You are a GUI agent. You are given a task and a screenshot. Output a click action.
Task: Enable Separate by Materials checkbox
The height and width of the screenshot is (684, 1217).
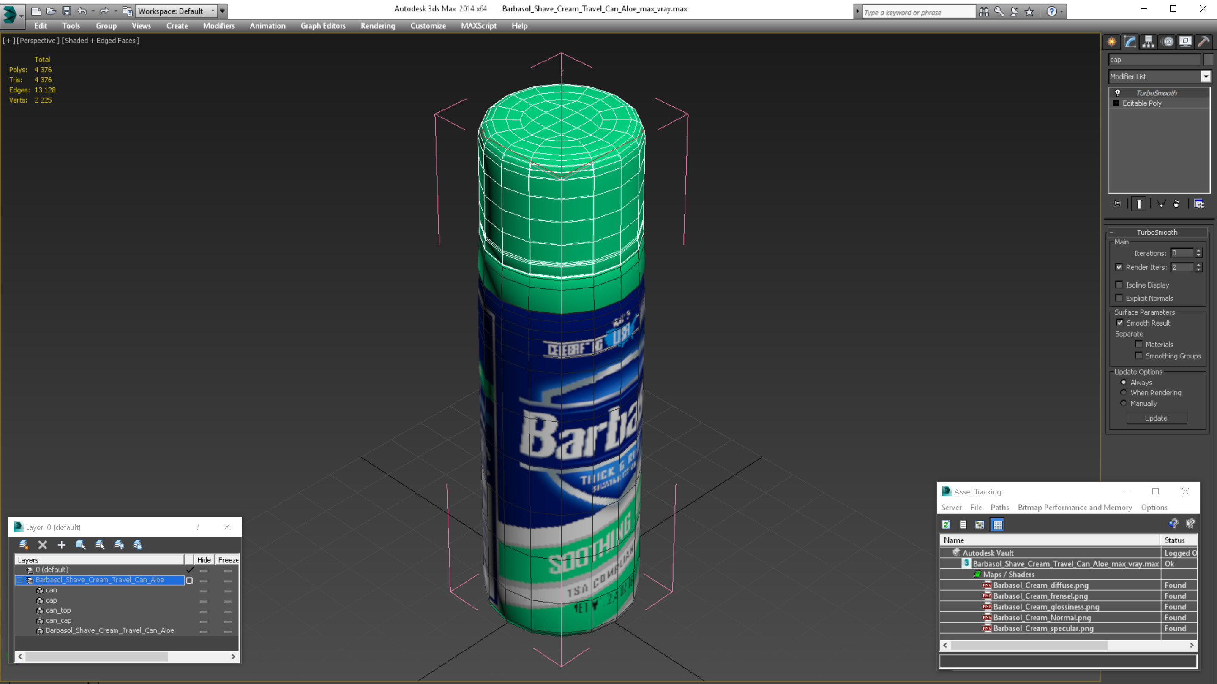point(1138,344)
